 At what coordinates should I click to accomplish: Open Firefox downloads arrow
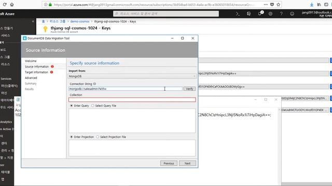click(x=312, y=5)
